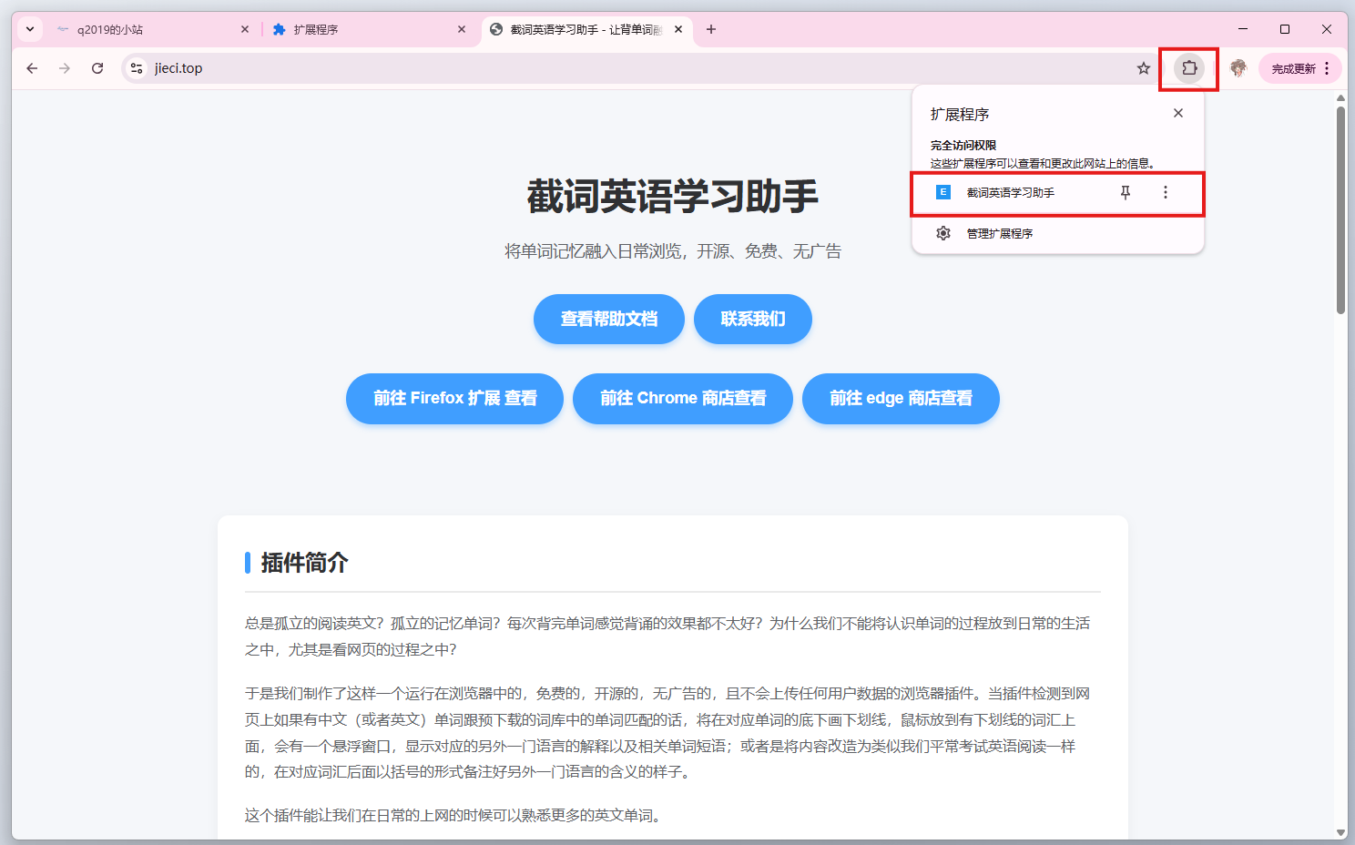Reload the current page
The image size is (1355, 845).
pos(97,68)
